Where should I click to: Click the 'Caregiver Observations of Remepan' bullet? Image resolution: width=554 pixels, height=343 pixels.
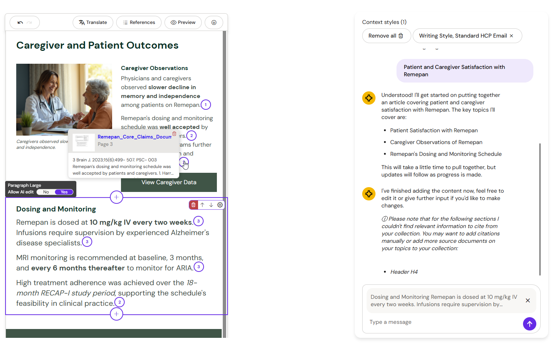[x=436, y=142]
